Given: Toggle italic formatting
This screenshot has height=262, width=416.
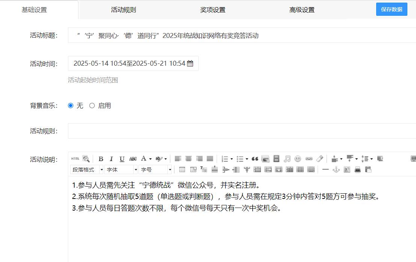Looking at the screenshot, I should pos(112,159).
